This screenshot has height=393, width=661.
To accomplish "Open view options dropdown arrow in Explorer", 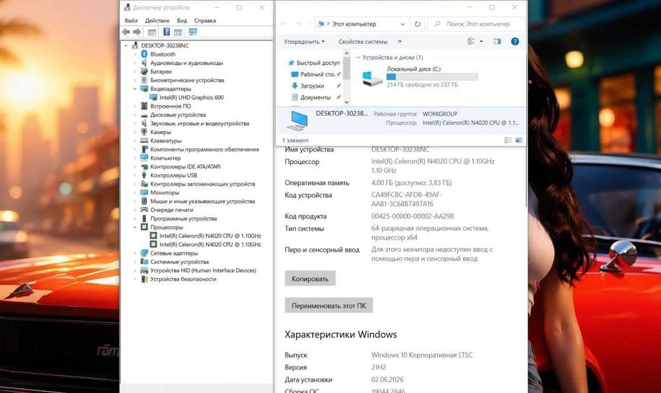I will point(481,41).
